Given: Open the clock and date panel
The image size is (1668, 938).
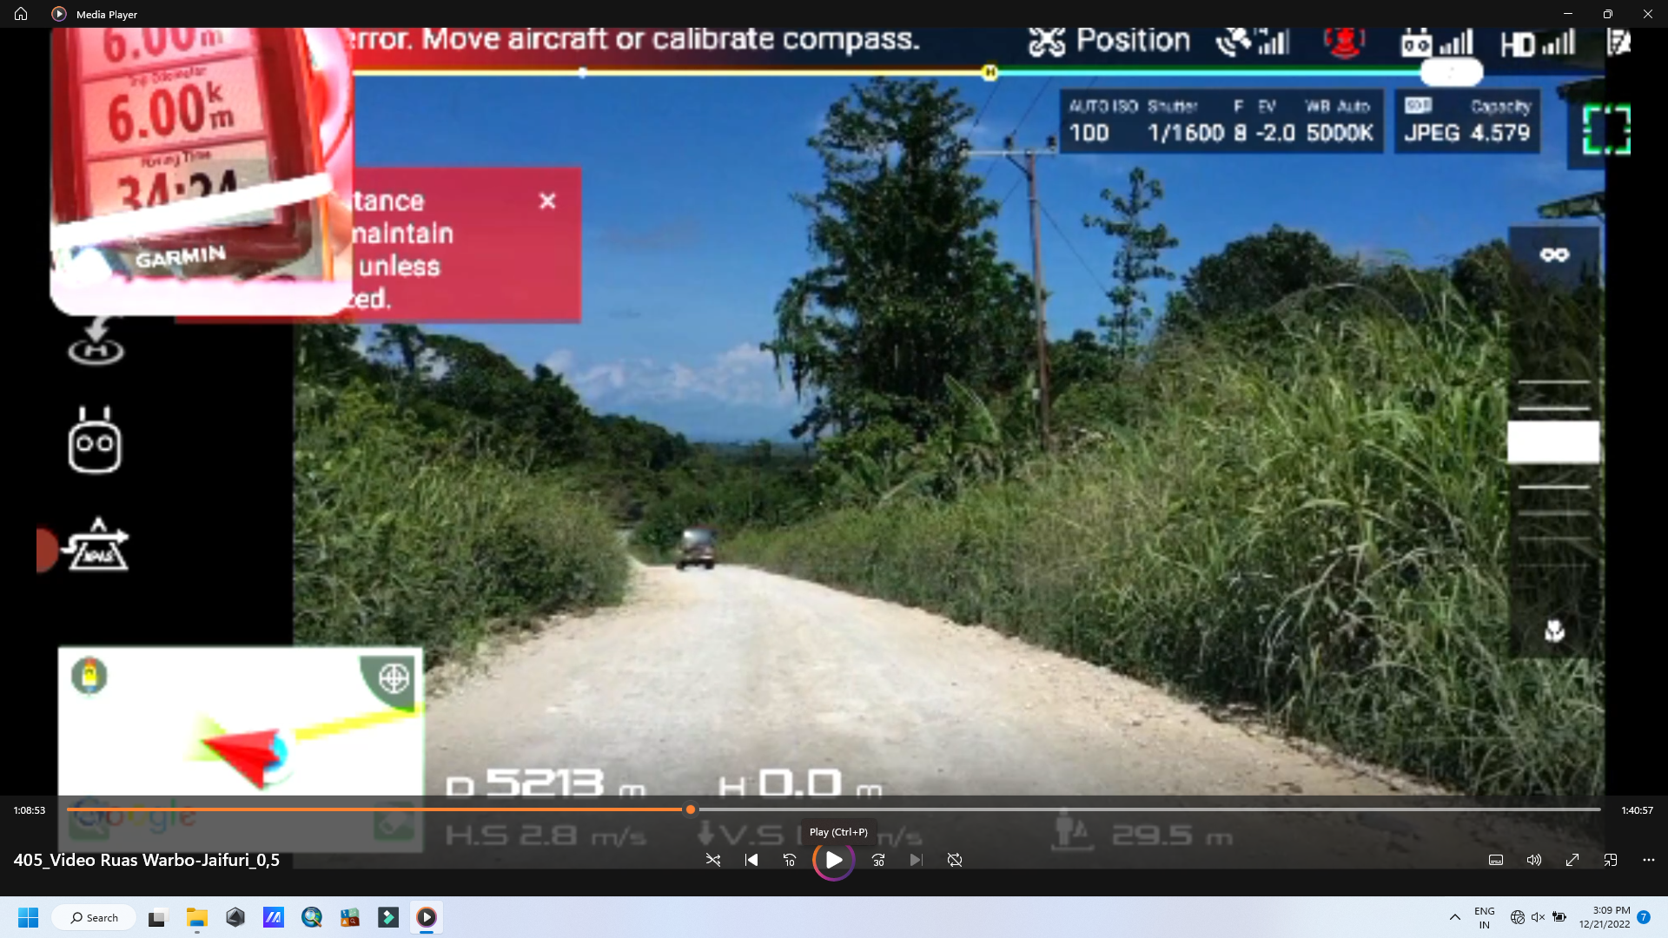Looking at the screenshot, I should (x=1605, y=917).
